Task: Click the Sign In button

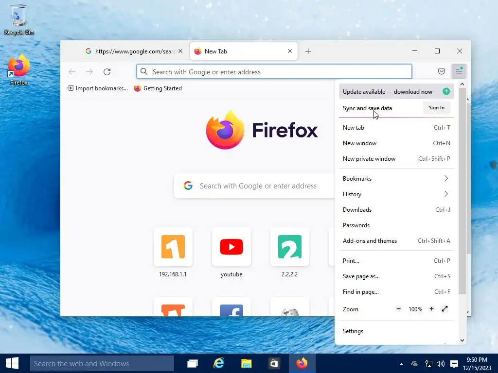Action: pyautogui.click(x=437, y=108)
